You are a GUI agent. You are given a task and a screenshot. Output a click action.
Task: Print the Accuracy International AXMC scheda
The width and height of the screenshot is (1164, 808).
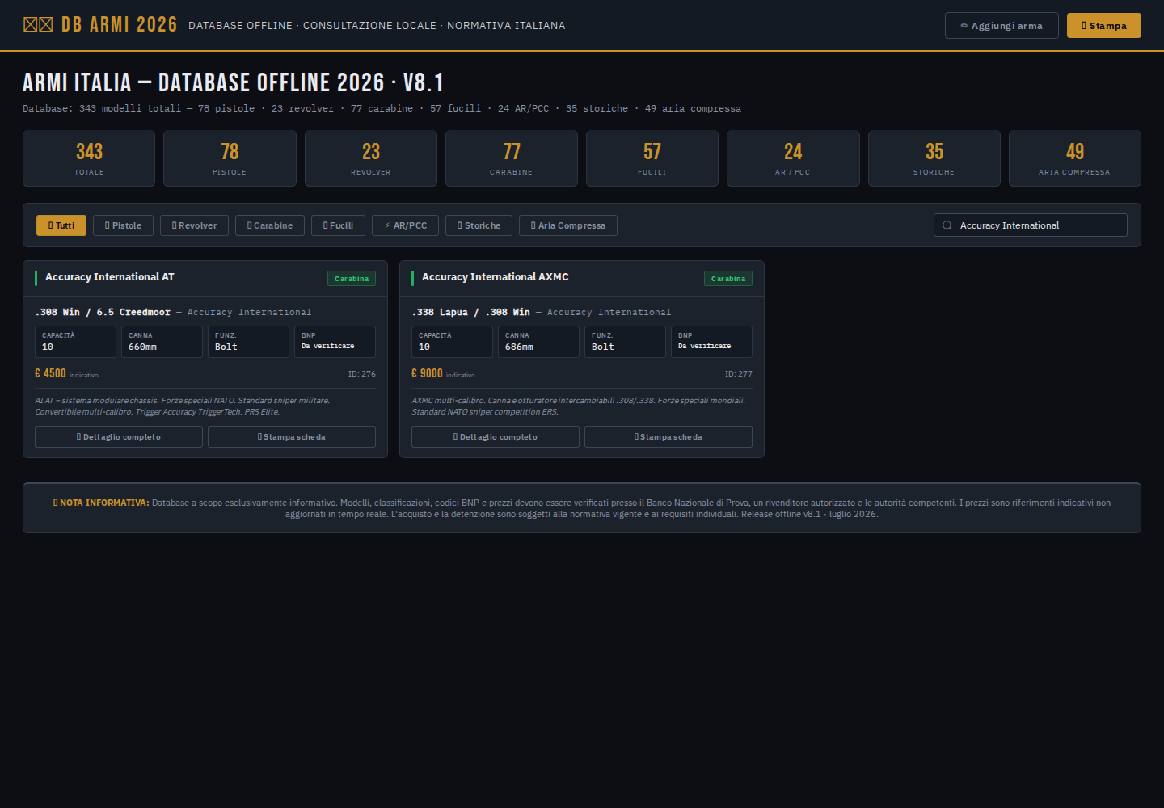pos(668,437)
